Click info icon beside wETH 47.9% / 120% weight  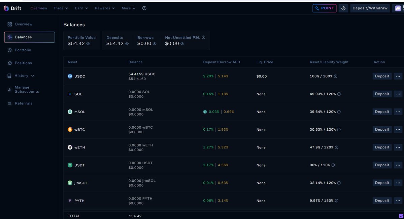[x=337, y=147]
